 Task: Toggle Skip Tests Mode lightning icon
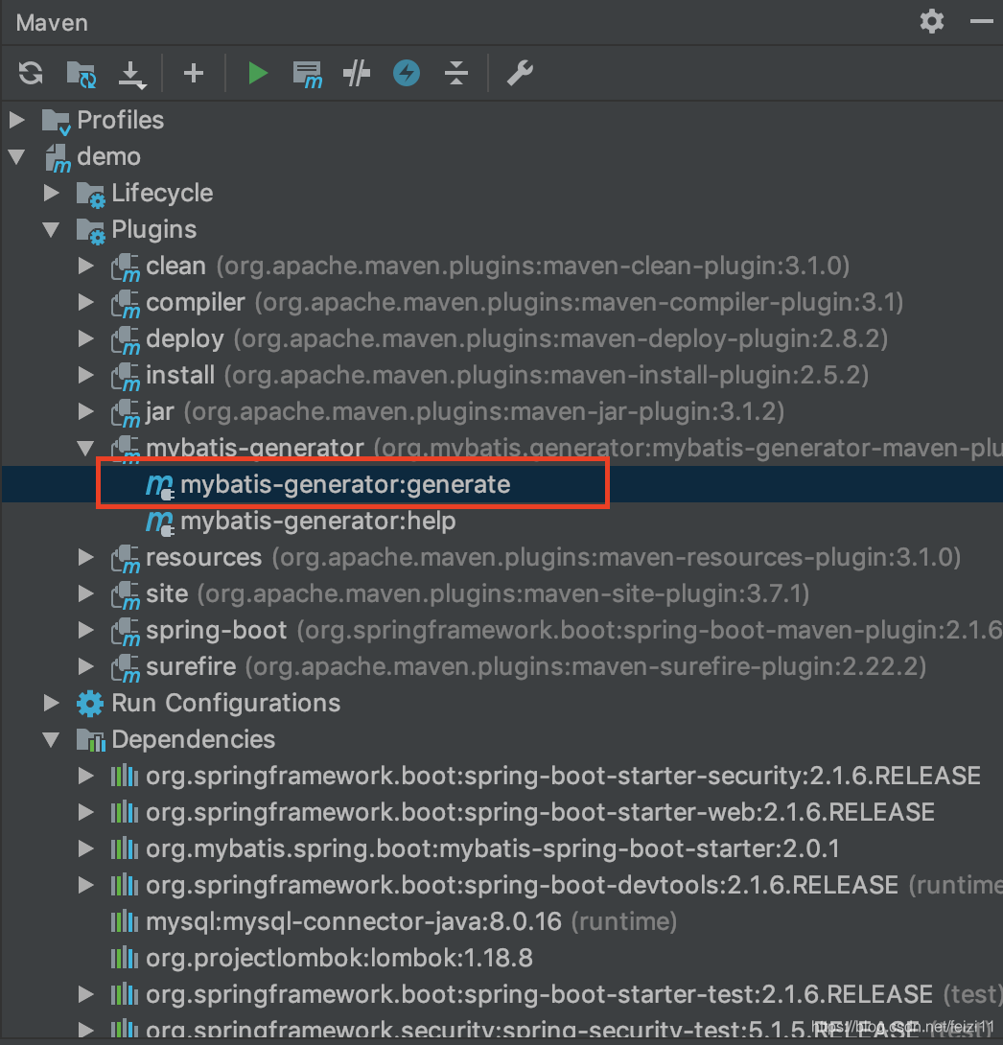click(407, 73)
